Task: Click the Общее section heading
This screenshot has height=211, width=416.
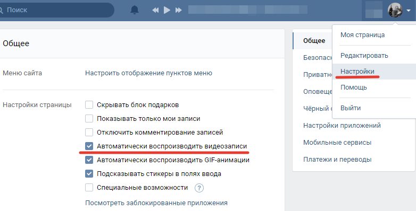Action: [x=16, y=43]
